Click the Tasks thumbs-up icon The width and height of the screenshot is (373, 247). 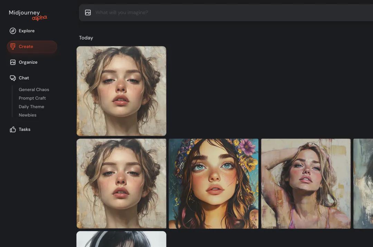(x=13, y=129)
